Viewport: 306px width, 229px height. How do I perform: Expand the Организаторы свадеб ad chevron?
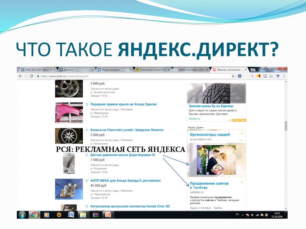click(x=242, y=140)
